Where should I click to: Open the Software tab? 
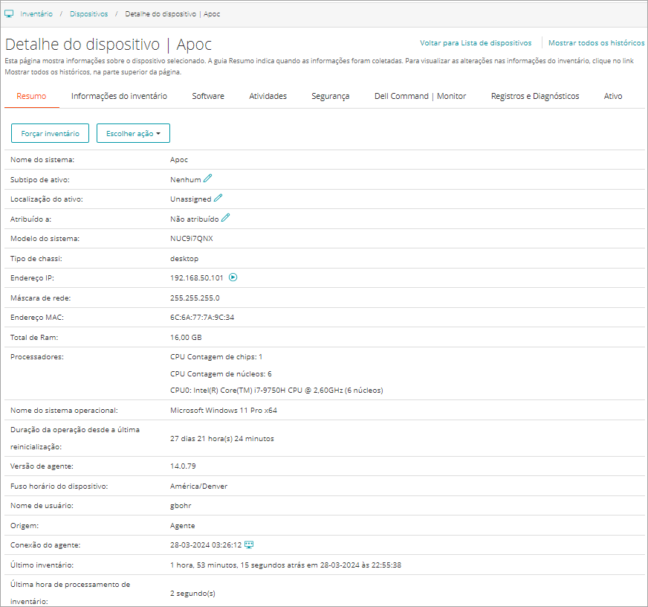(208, 96)
